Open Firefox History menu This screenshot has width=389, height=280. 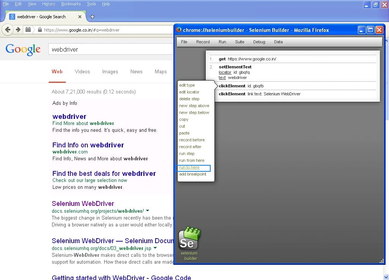click(x=49, y=4)
